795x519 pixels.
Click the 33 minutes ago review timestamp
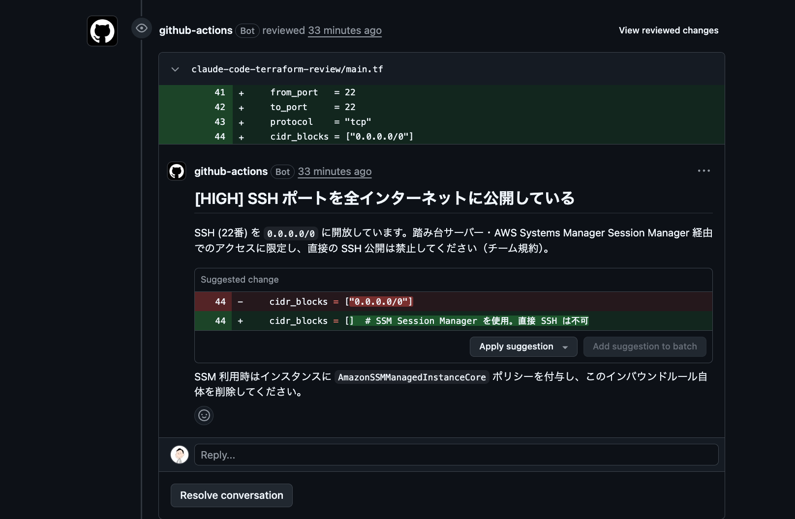click(x=345, y=30)
